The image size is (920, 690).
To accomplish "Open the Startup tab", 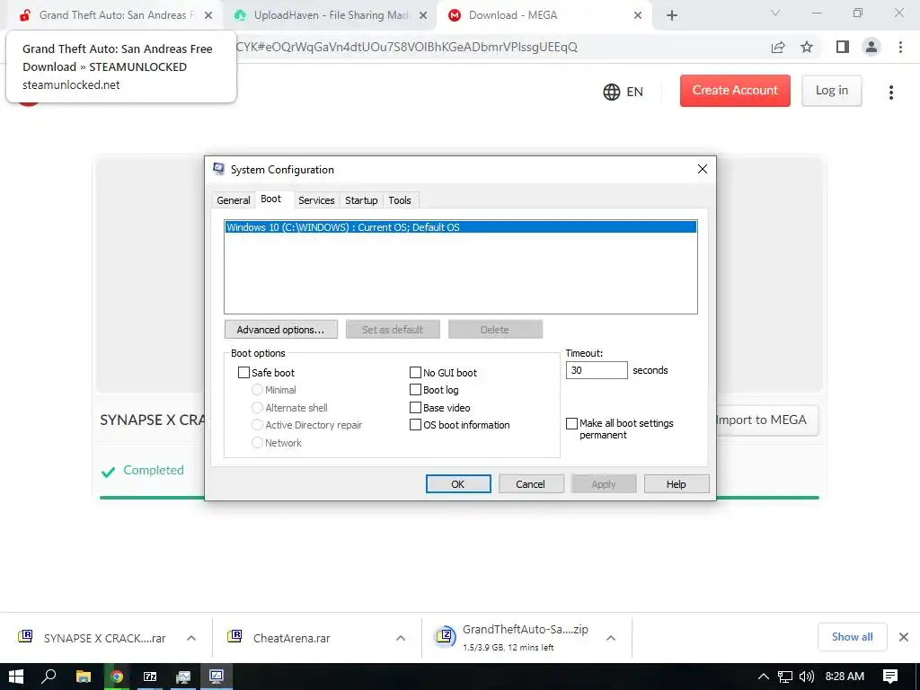I will pyautogui.click(x=361, y=200).
